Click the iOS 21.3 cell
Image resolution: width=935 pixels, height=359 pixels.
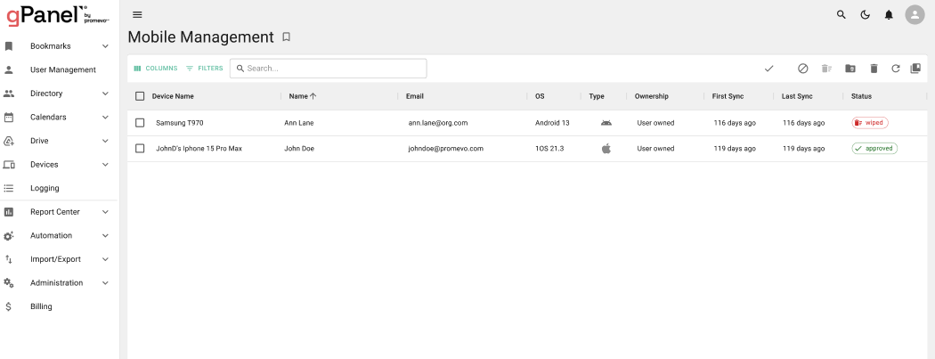tap(549, 149)
